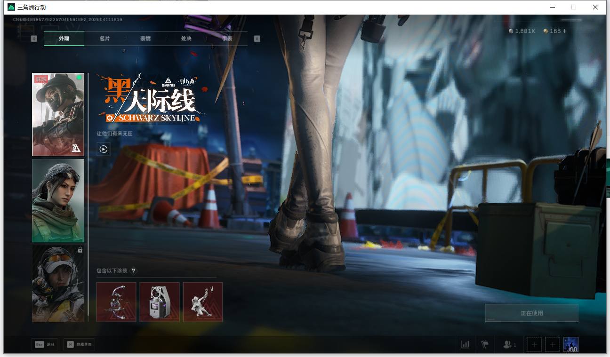Click the 1,681K currency balance
Viewport: 610px width, 357px height.
tap(522, 31)
